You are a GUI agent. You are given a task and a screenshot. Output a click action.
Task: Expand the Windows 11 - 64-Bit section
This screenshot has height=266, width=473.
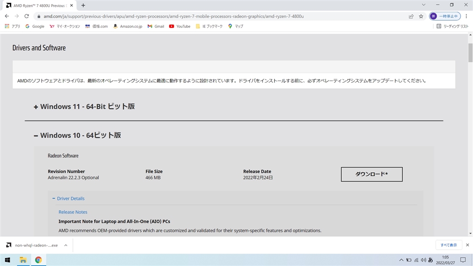pos(84,107)
